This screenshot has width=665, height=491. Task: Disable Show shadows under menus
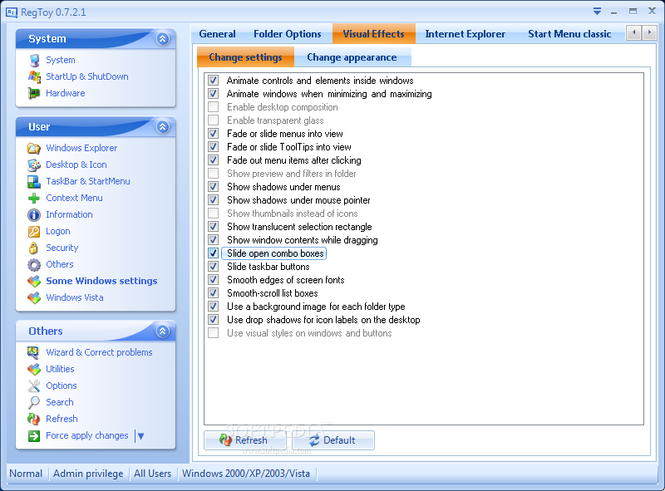pyautogui.click(x=214, y=187)
